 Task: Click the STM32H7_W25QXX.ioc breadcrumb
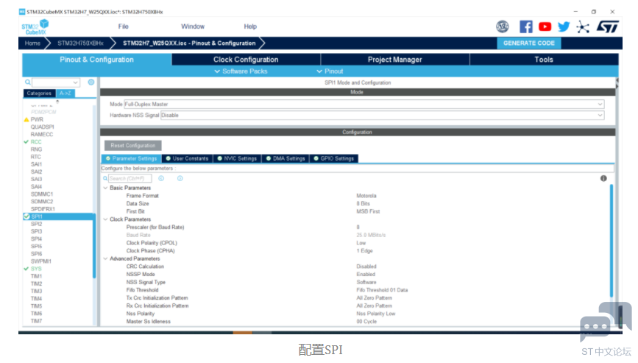coord(189,43)
